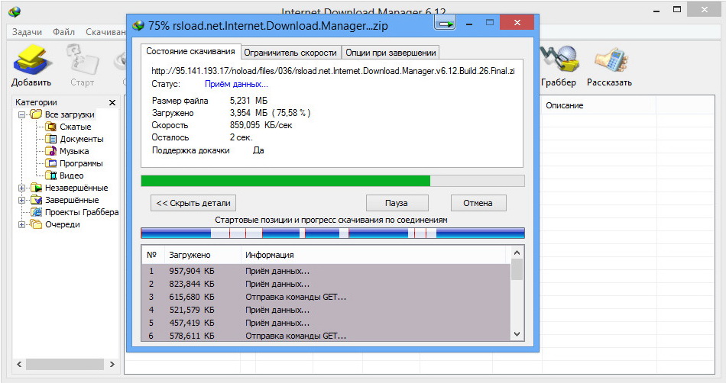Screen dimensions: 726x383
Task: Click the Старт toolbar icon
Action: pos(82,60)
